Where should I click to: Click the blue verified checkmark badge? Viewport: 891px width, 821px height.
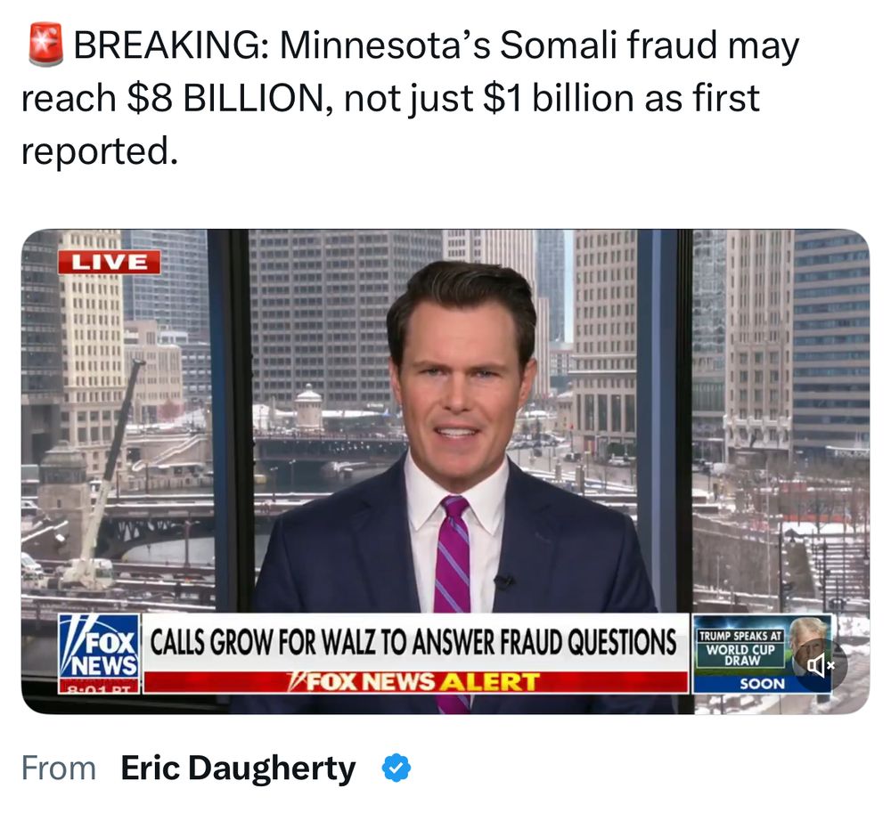(396, 768)
